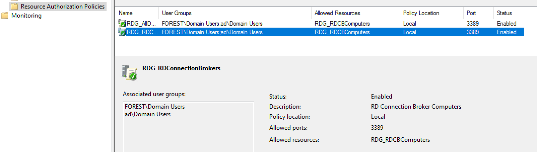
Task: Click FOREST\Domain Users in associated groups box
Action: 155,107
